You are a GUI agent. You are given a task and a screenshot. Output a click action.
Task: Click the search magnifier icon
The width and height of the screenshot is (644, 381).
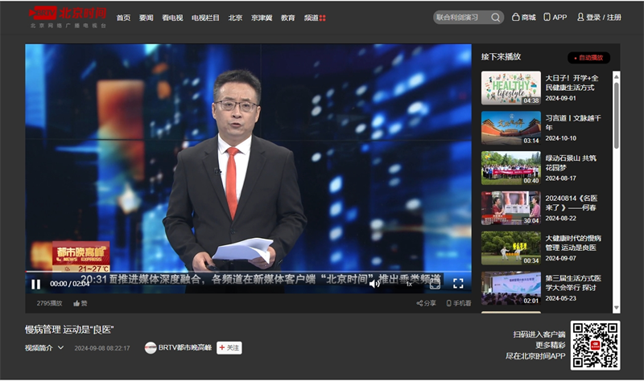(495, 17)
